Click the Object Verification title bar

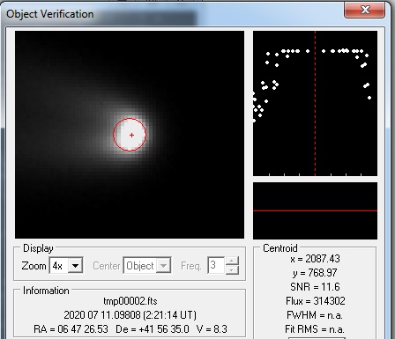click(174, 14)
